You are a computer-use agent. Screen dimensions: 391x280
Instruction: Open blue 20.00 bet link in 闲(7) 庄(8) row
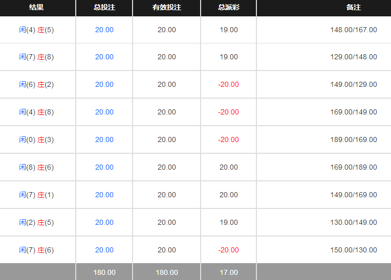(104, 57)
